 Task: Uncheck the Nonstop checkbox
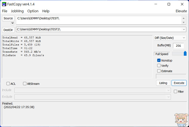pos(159,60)
